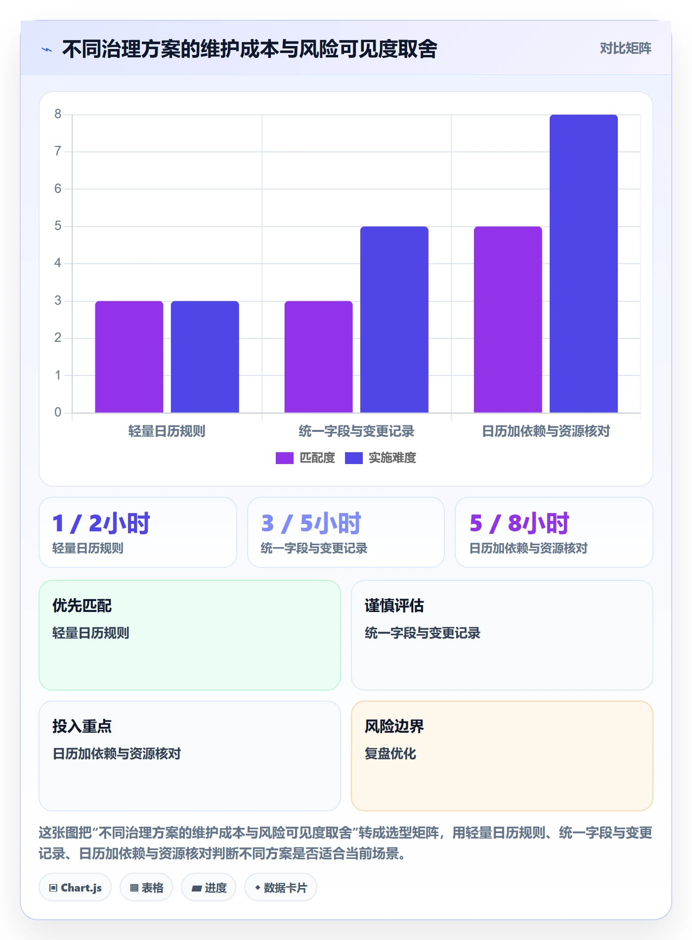The image size is (692, 940).
Task: Click 日历加依赖与资源核对 text inside the 投入重点 card
Action: coord(117,754)
